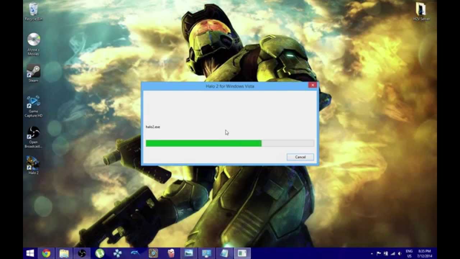Select the Alyssa's Movies disc icon
Viewport: 460px width, 259px height.
pos(33,44)
